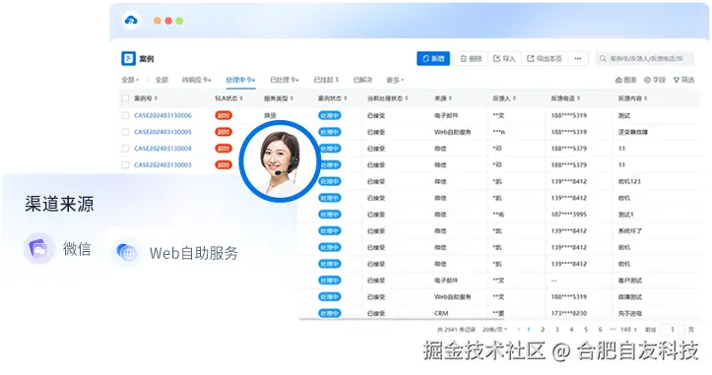Select the 处理中 tab
712x375 pixels.
click(240, 80)
